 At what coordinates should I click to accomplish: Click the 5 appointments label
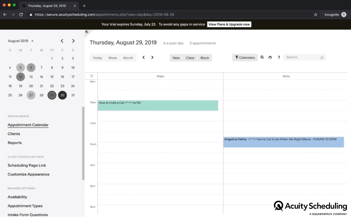pyautogui.click(x=203, y=43)
